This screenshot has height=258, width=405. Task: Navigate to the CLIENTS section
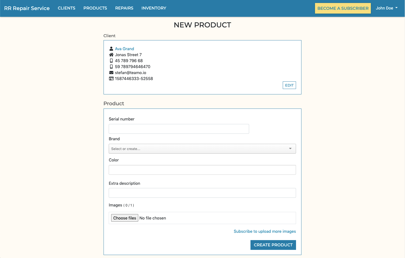pos(66,8)
